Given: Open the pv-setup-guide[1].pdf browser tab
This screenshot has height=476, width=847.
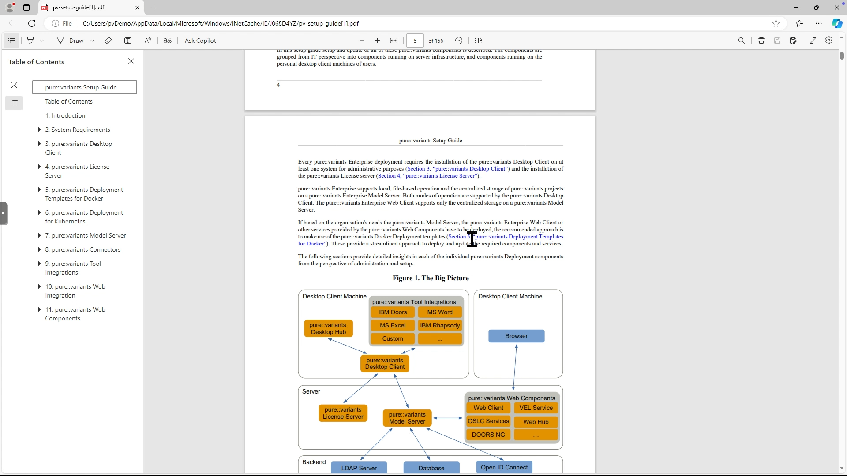Looking at the screenshot, I should click(x=90, y=7).
